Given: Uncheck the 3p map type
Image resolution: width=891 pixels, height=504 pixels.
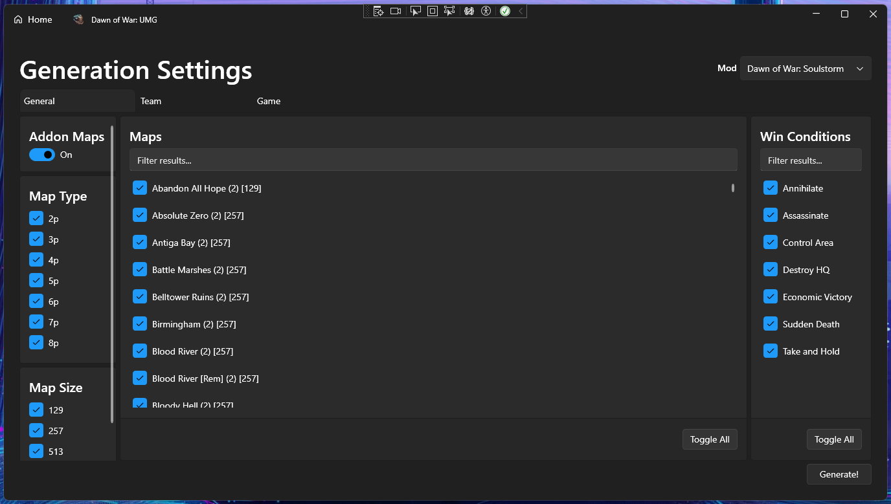Looking at the screenshot, I should tap(36, 239).
